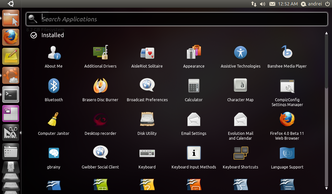Viewport: 332px width, 194px height.
Task: Click the scroll up arrow
Action: (x=326, y=33)
